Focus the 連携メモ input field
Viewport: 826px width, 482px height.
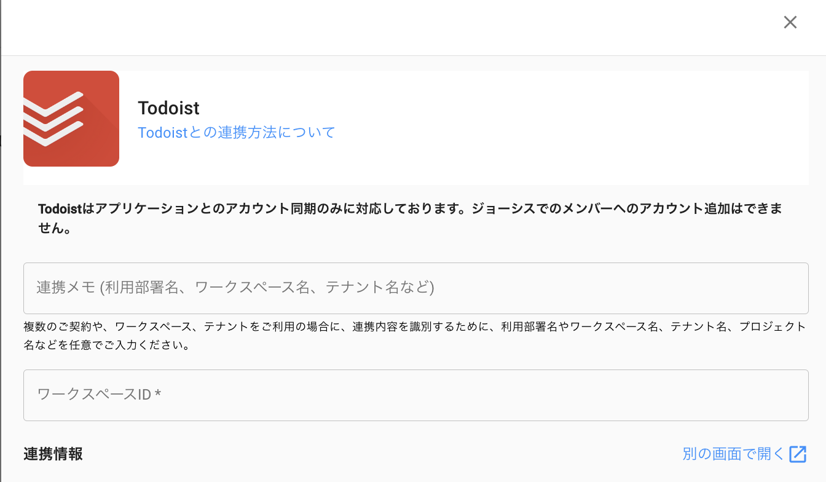click(415, 288)
